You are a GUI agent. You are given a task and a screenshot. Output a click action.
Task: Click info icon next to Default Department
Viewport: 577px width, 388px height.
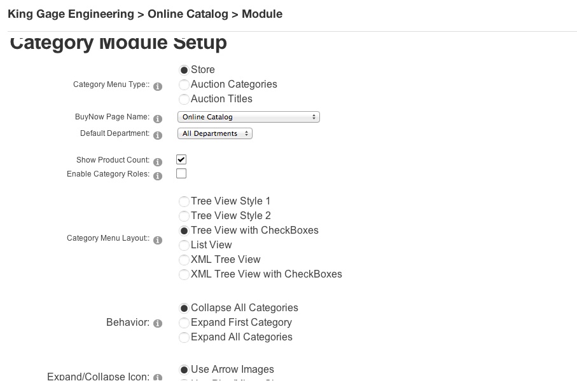pos(158,136)
